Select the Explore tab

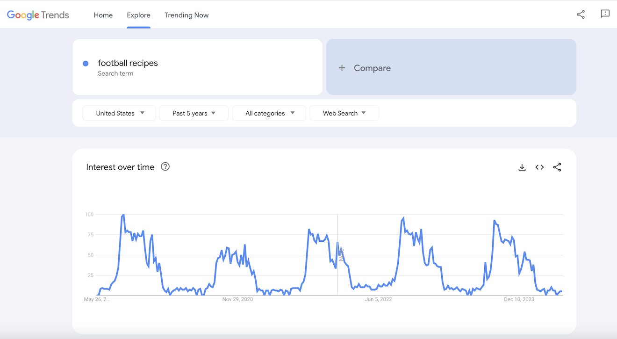tap(138, 15)
